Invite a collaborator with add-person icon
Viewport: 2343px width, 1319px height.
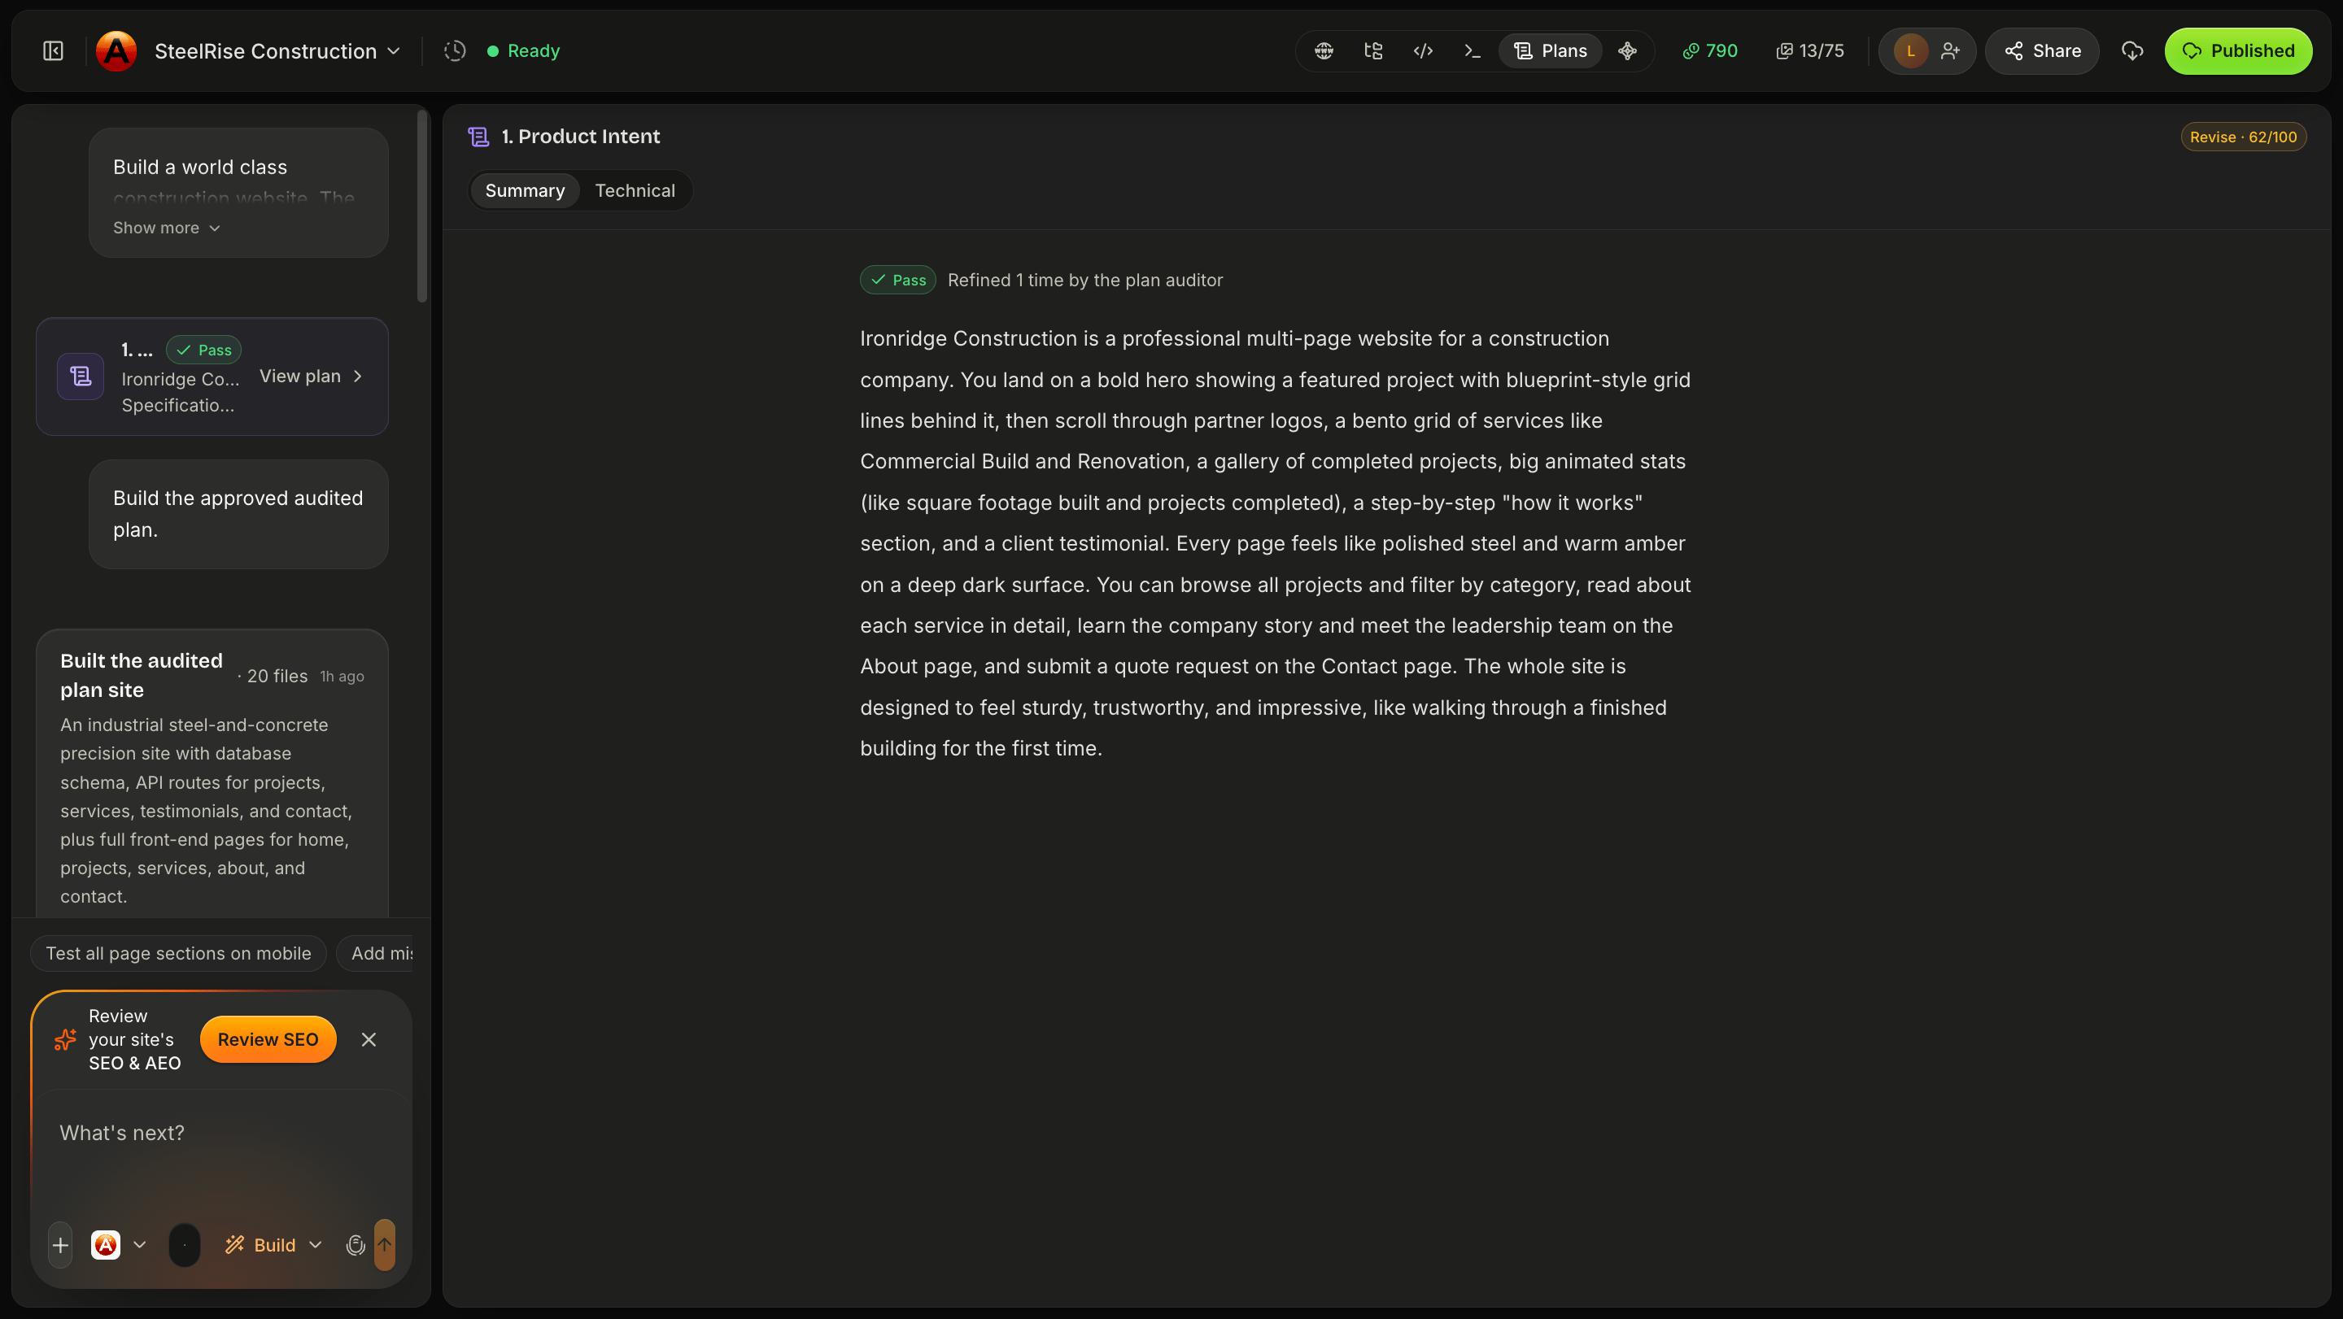(x=1950, y=51)
